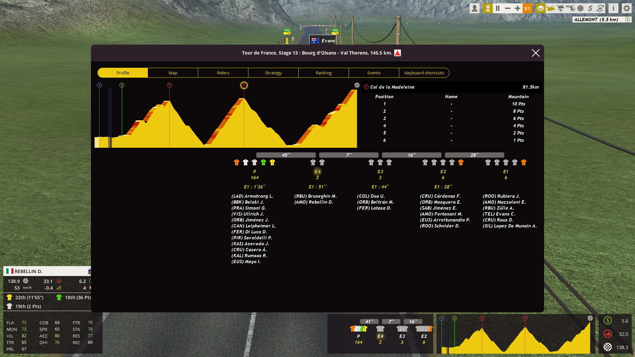This screenshot has height=357, width=635.
Task: Open the Ranking tab
Action: coord(324,73)
